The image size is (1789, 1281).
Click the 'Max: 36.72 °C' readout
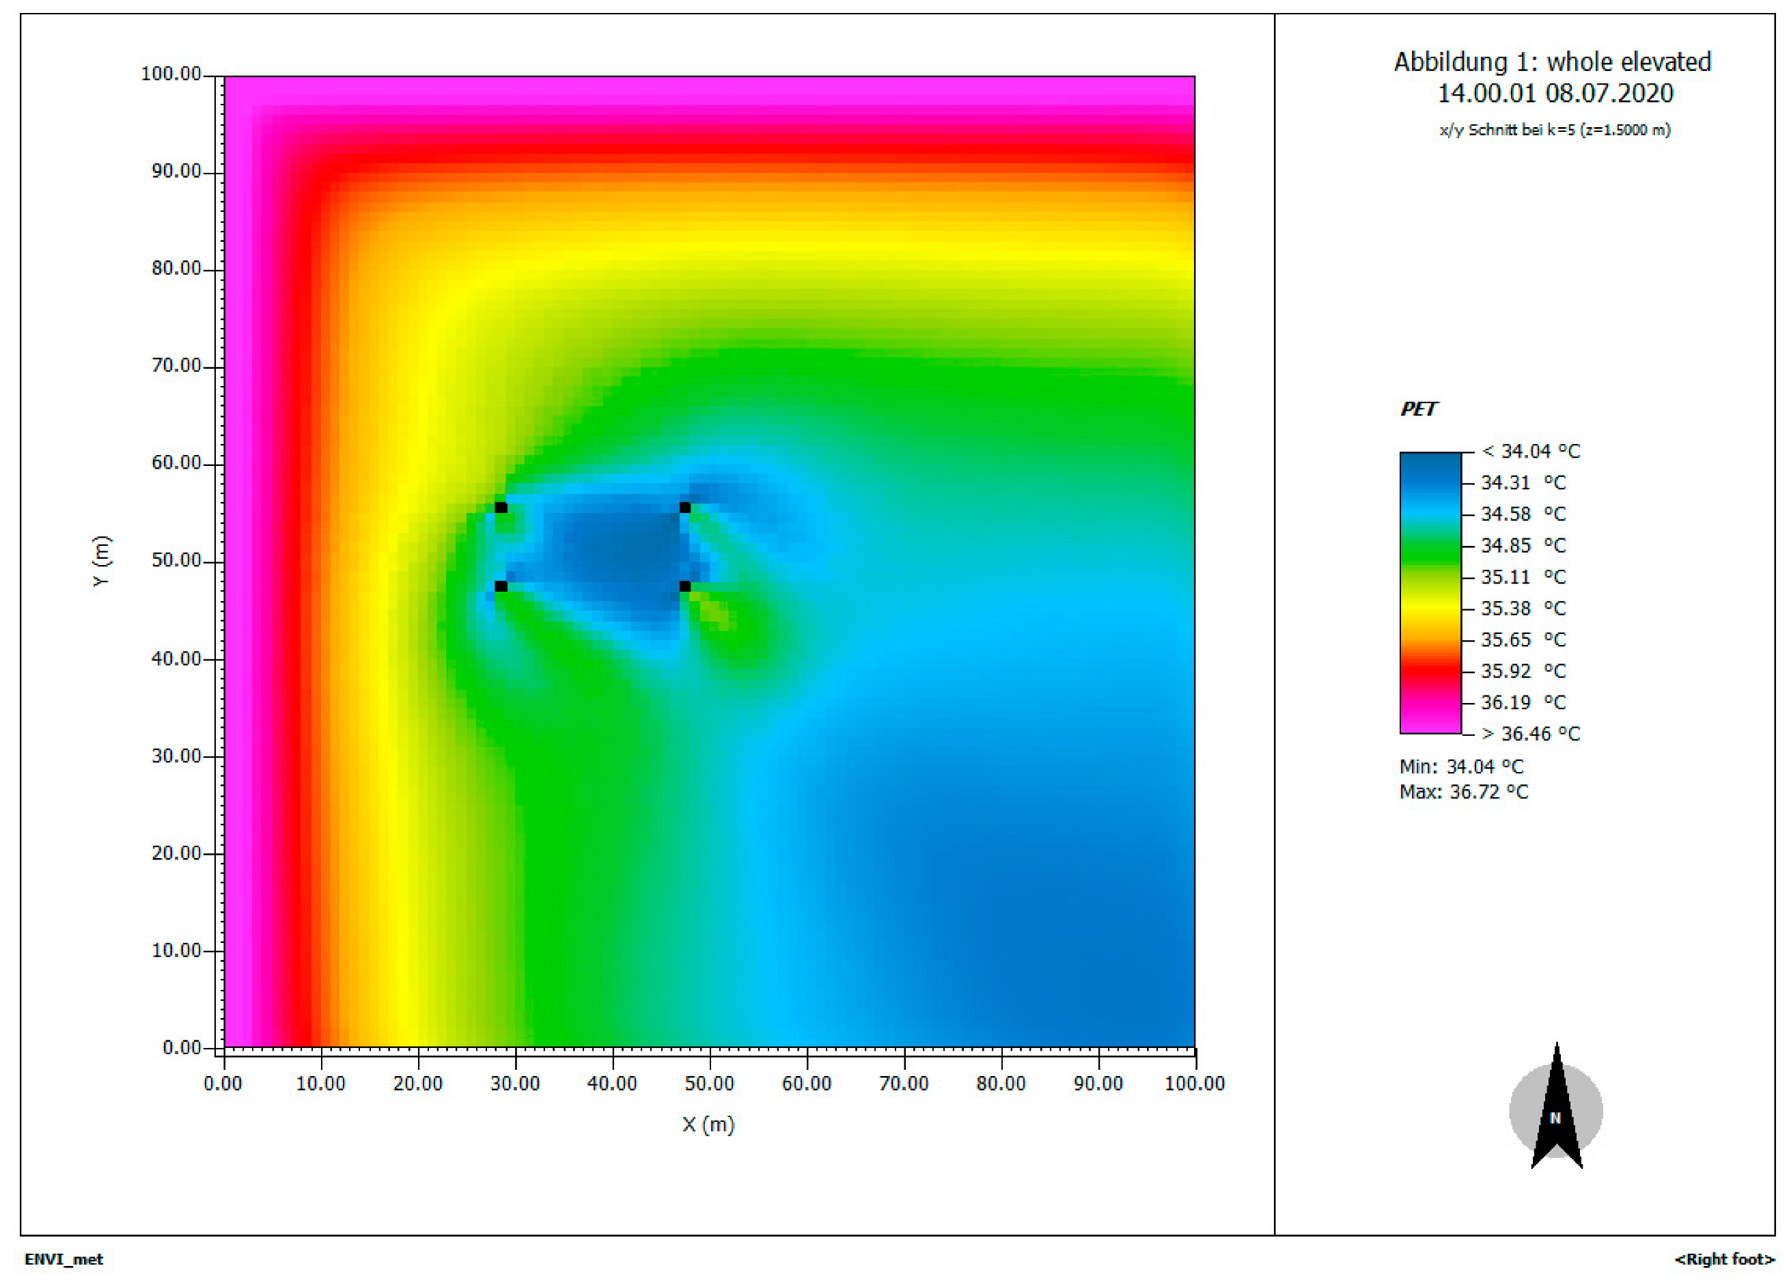1462,791
